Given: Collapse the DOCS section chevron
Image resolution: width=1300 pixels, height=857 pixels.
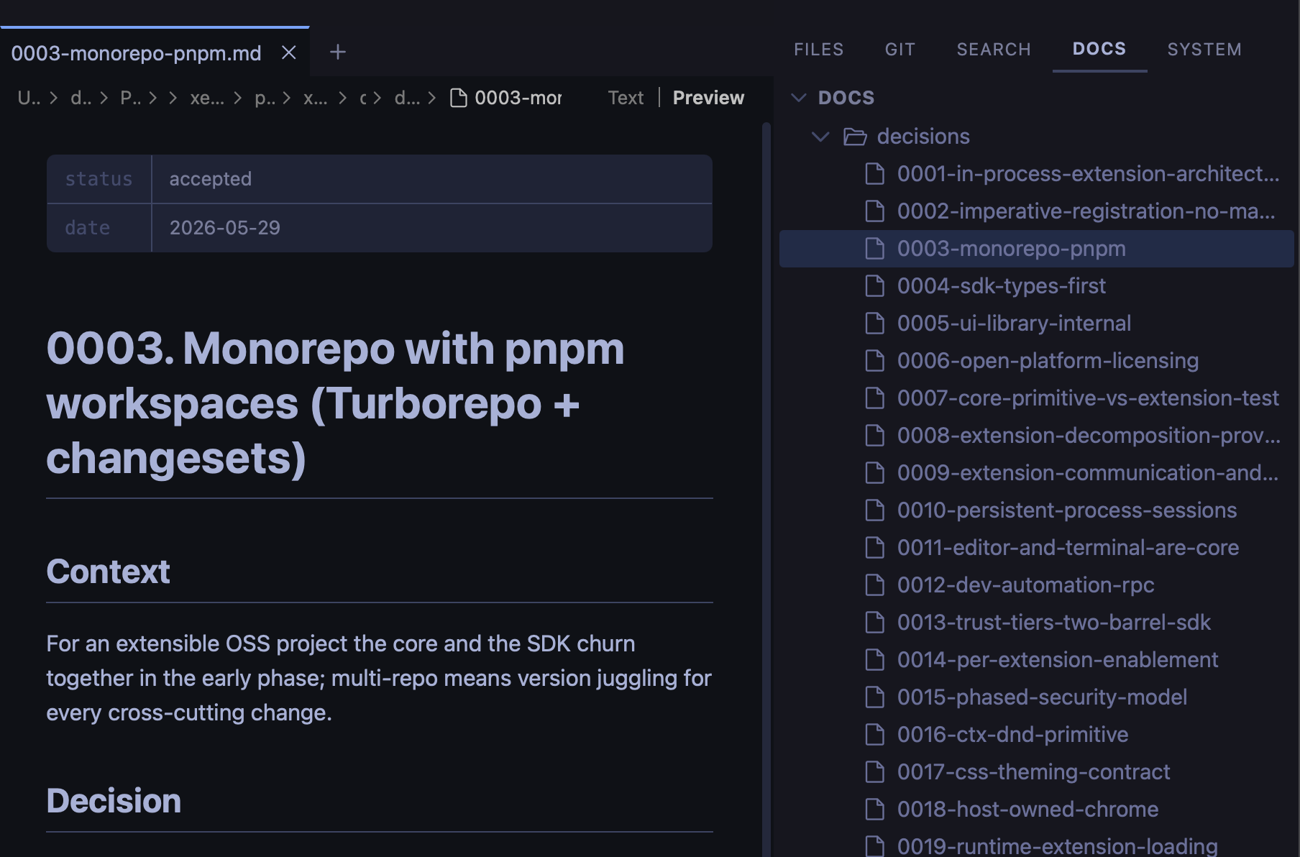Looking at the screenshot, I should pyautogui.click(x=798, y=98).
